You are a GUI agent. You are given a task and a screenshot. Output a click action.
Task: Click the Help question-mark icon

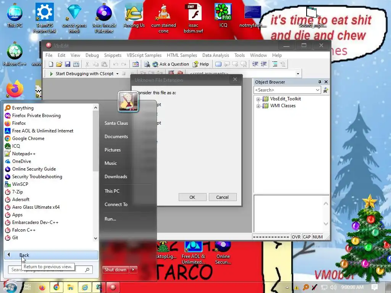[x=195, y=64]
